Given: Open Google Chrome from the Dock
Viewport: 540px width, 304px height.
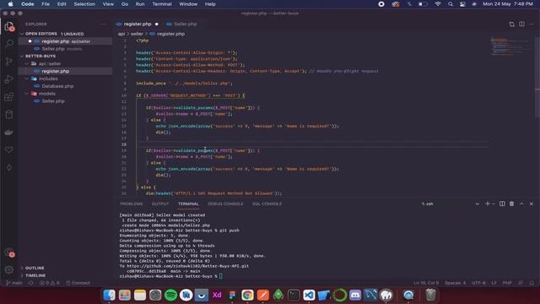Looking at the screenshot, I should click(x=247, y=295).
